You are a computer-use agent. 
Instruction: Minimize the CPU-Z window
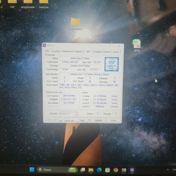[100, 46]
